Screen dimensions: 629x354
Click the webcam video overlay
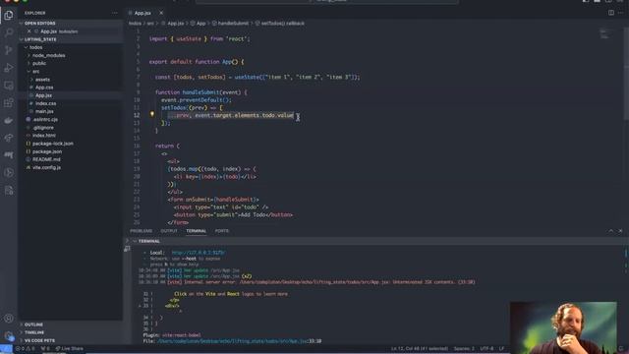[563, 327]
